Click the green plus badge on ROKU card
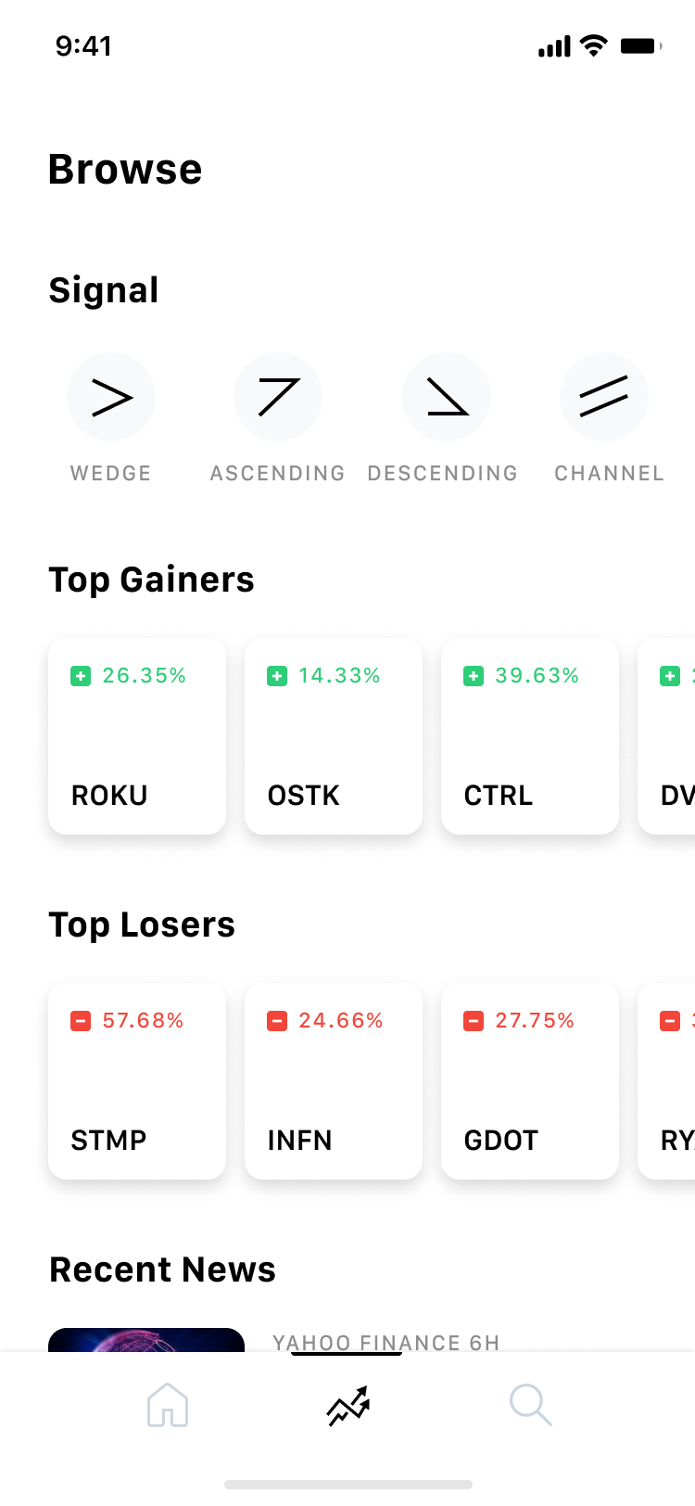The image size is (695, 1506). [81, 676]
